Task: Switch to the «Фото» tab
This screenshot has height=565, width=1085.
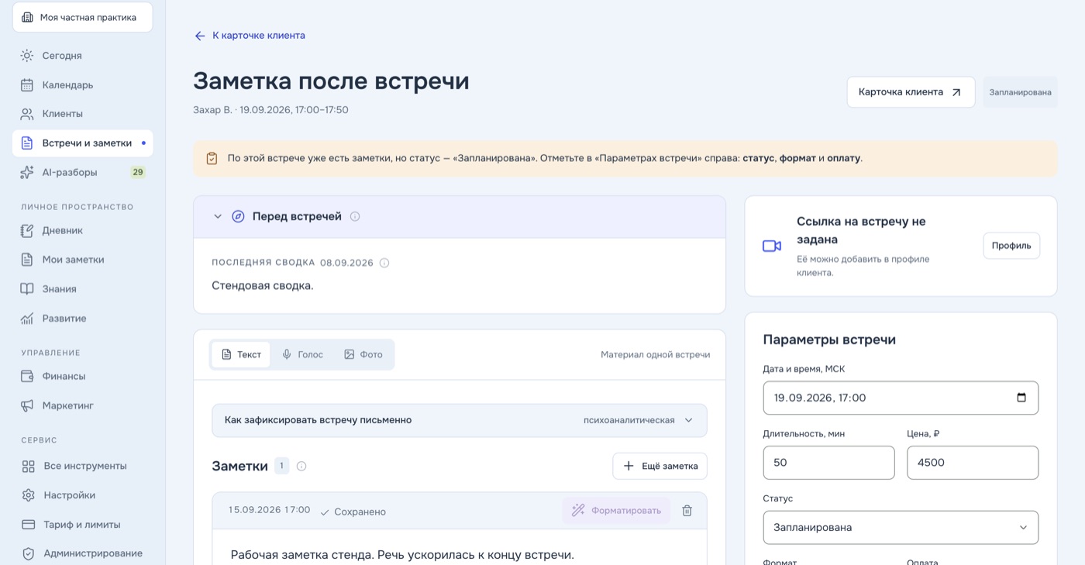Action: tap(363, 354)
